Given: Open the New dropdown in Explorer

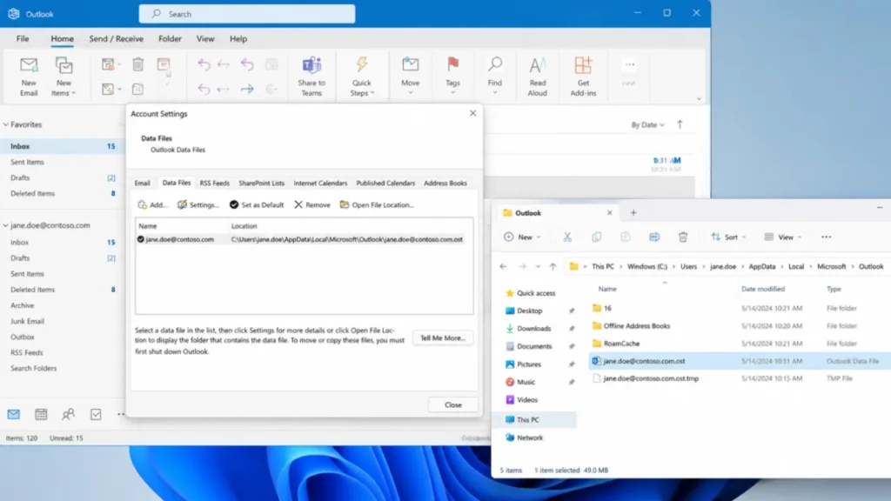Looking at the screenshot, I should coord(522,237).
